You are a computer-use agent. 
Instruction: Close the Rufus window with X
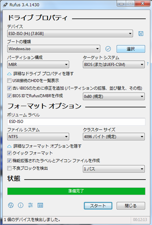(x=142, y=4)
